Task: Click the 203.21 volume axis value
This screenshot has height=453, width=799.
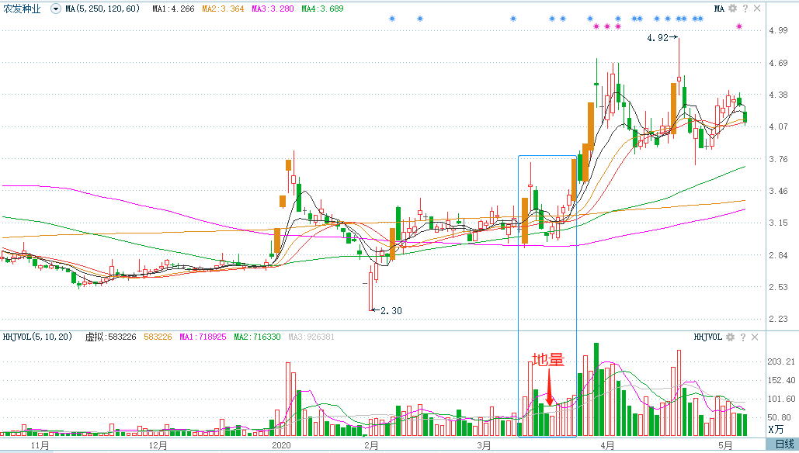Action: (x=781, y=362)
